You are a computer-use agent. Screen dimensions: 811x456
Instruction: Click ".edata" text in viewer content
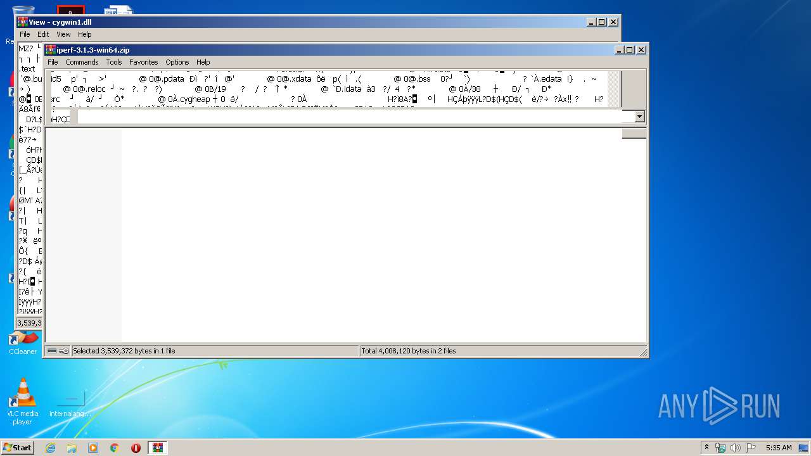click(x=551, y=79)
